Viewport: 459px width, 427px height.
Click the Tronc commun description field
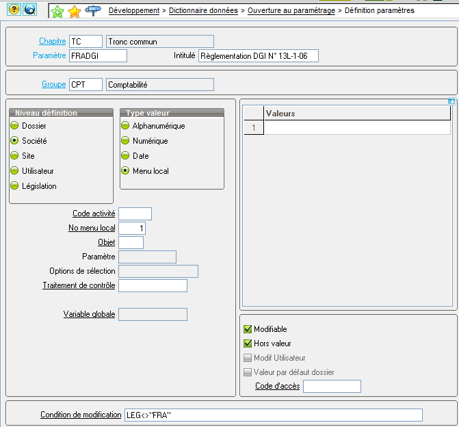pos(160,41)
